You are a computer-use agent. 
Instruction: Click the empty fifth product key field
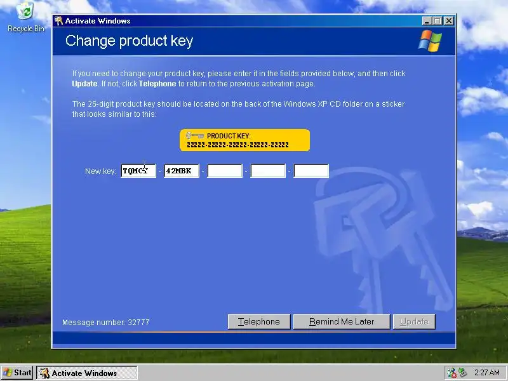(311, 171)
